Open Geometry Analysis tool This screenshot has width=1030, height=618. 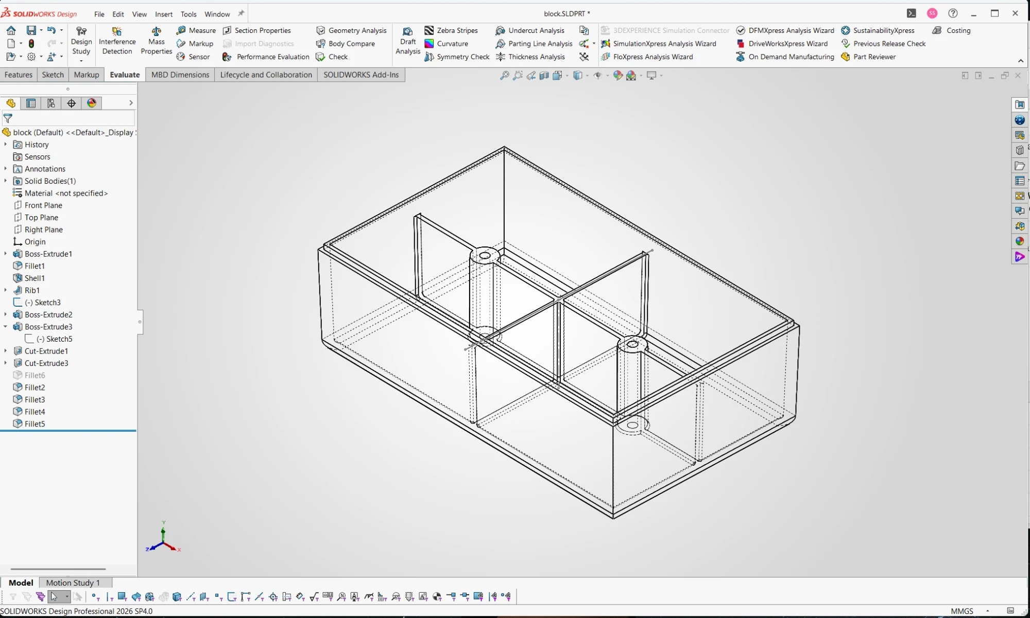pyautogui.click(x=351, y=30)
